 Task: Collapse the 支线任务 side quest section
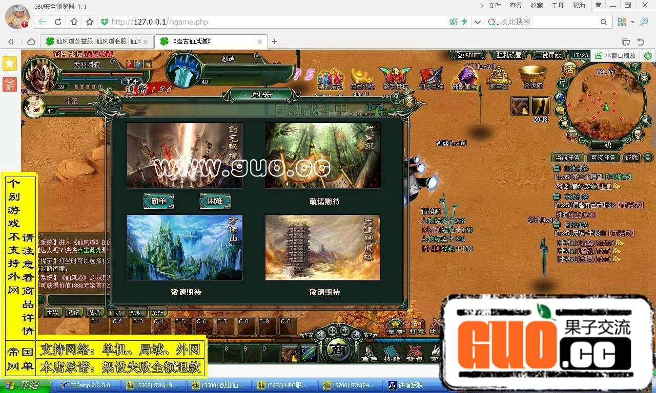(x=557, y=196)
